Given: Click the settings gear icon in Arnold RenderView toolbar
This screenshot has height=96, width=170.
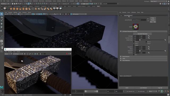Looking at the screenshot, I should 70,54.
